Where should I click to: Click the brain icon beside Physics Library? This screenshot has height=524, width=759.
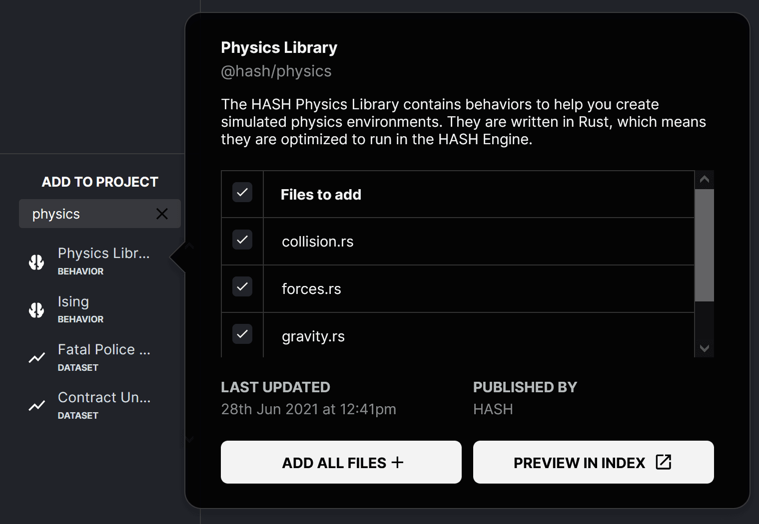click(x=36, y=262)
